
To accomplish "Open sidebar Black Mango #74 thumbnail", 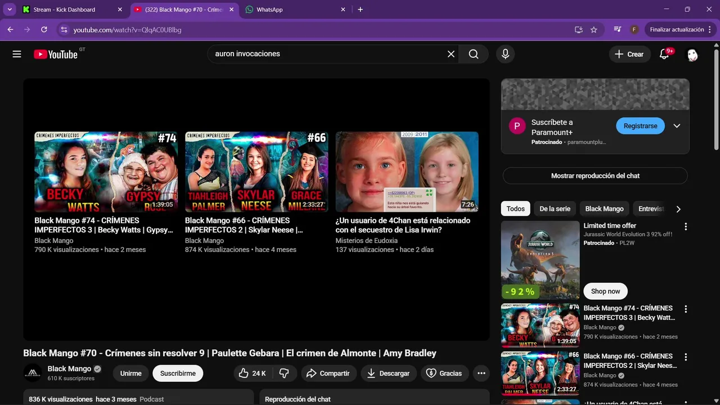I will (540, 326).
